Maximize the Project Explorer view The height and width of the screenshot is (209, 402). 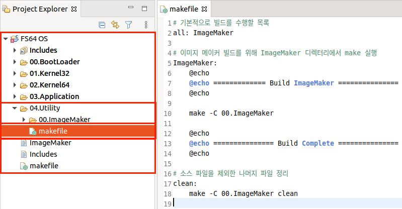tap(144, 9)
